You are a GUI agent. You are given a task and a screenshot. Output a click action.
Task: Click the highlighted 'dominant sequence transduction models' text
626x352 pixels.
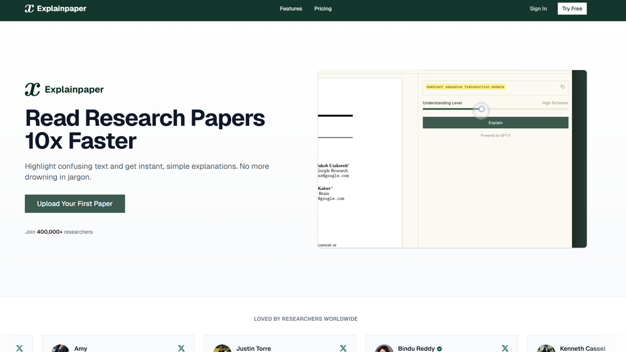point(465,86)
